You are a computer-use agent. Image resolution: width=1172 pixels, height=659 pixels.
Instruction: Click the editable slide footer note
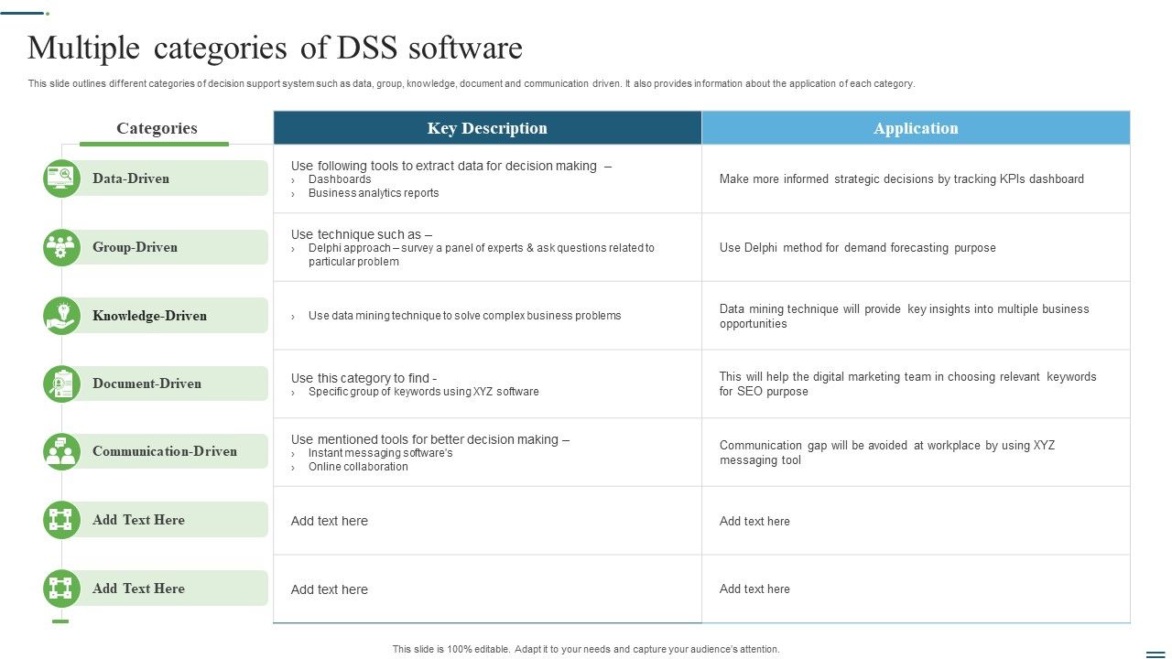586,648
